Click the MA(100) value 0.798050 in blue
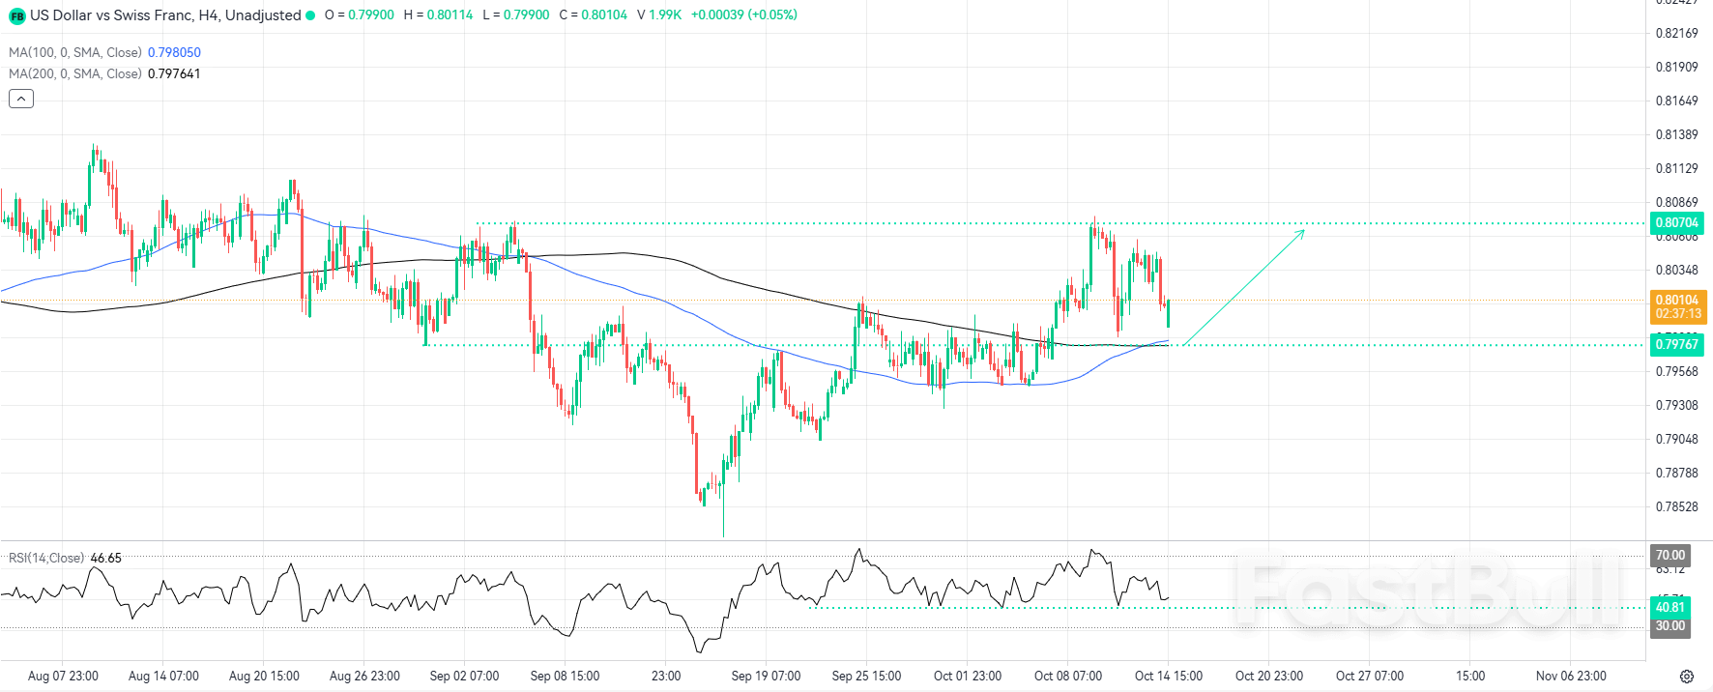The image size is (1713, 692). click(x=174, y=52)
